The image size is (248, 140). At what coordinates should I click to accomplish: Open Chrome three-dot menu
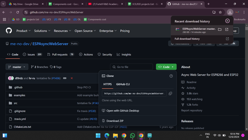click(x=244, y=12)
